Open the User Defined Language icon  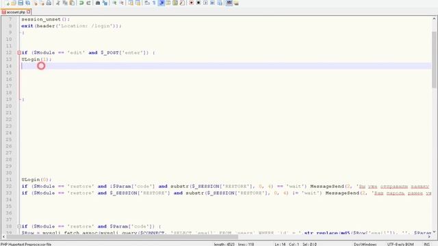[168, 3]
